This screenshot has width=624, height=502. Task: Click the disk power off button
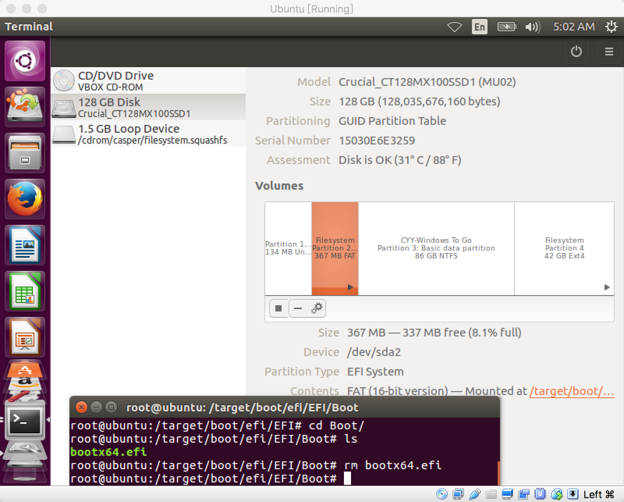click(x=576, y=52)
